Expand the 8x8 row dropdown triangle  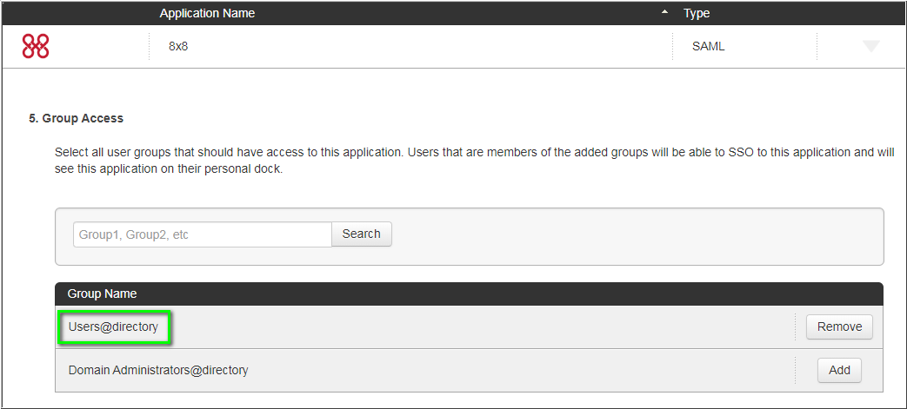click(x=870, y=47)
